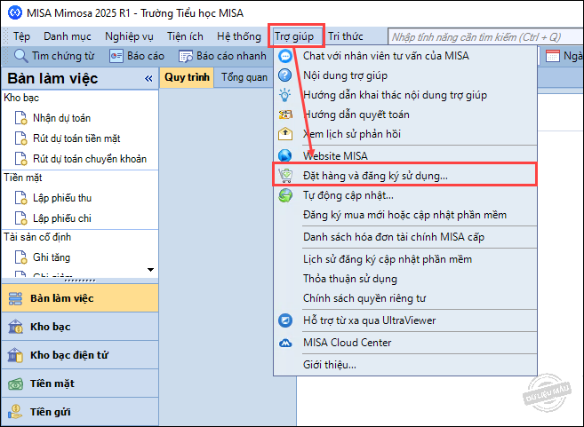584x427 pixels.
Task: Click the shopping cart order icon
Action: tap(285, 175)
